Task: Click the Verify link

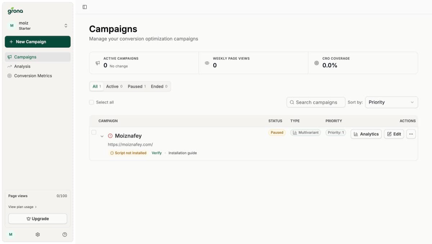Action: pos(157,153)
